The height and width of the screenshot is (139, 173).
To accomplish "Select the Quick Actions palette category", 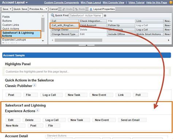I will (x=11, y=29).
